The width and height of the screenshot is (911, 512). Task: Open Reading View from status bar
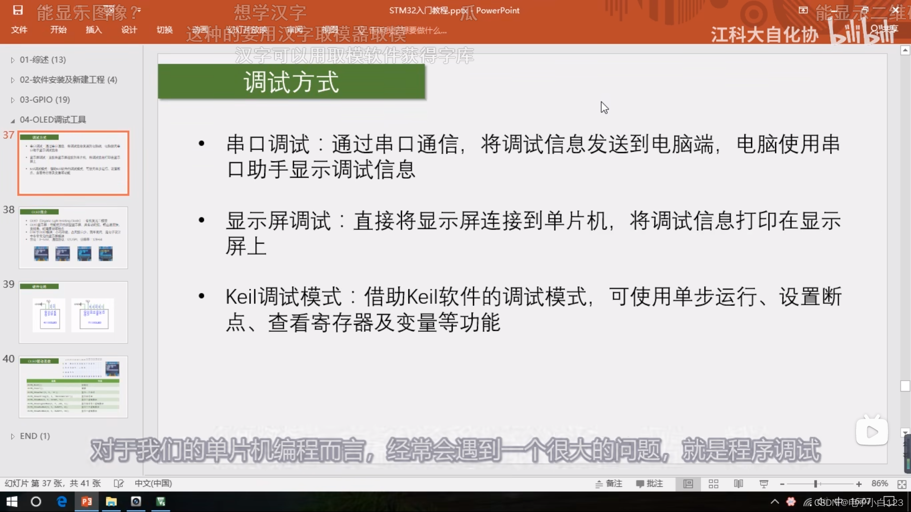tap(738, 484)
